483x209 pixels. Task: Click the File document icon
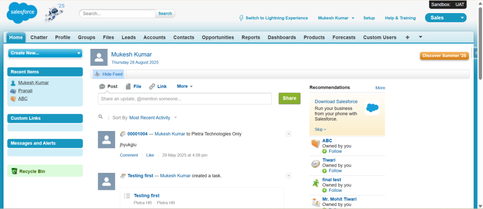pyautogui.click(x=128, y=87)
